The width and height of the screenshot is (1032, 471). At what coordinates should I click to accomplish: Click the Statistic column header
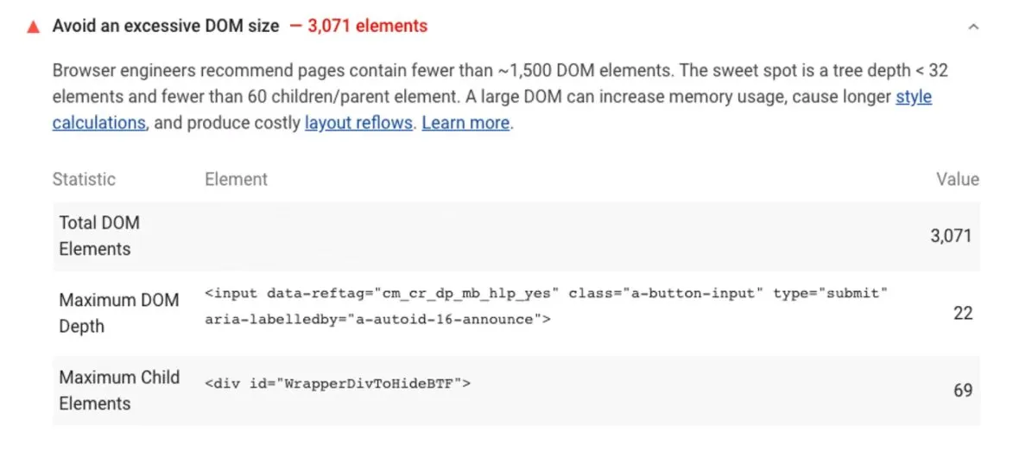[84, 179]
